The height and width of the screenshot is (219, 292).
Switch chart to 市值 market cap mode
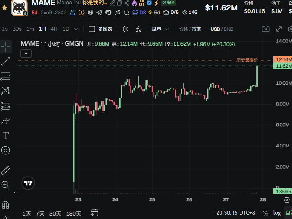tap(196, 29)
